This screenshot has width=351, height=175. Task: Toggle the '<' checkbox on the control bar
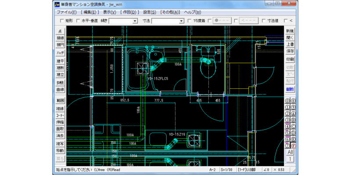click(x=286, y=21)
